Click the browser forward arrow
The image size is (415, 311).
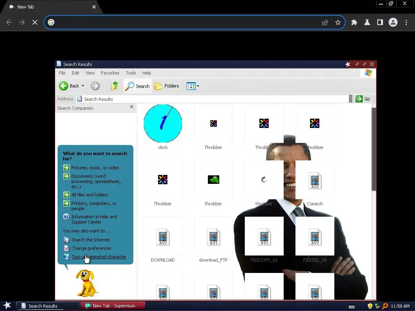[22, 23]
